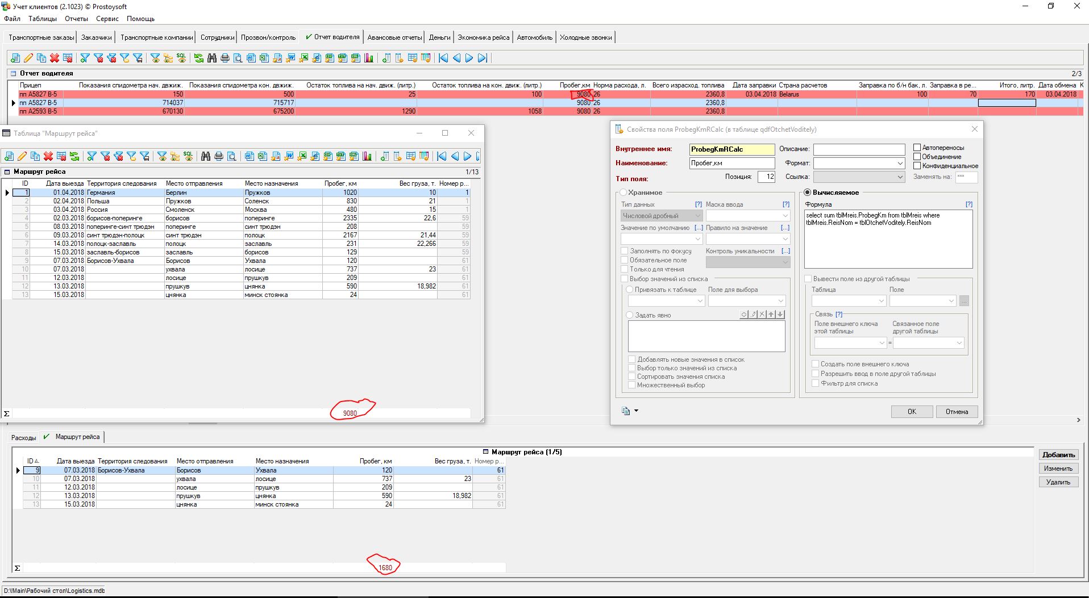1089x598 pixels.
Task: Click previous record arrow in Маршрут рейса window
Action: coord(455,156)
